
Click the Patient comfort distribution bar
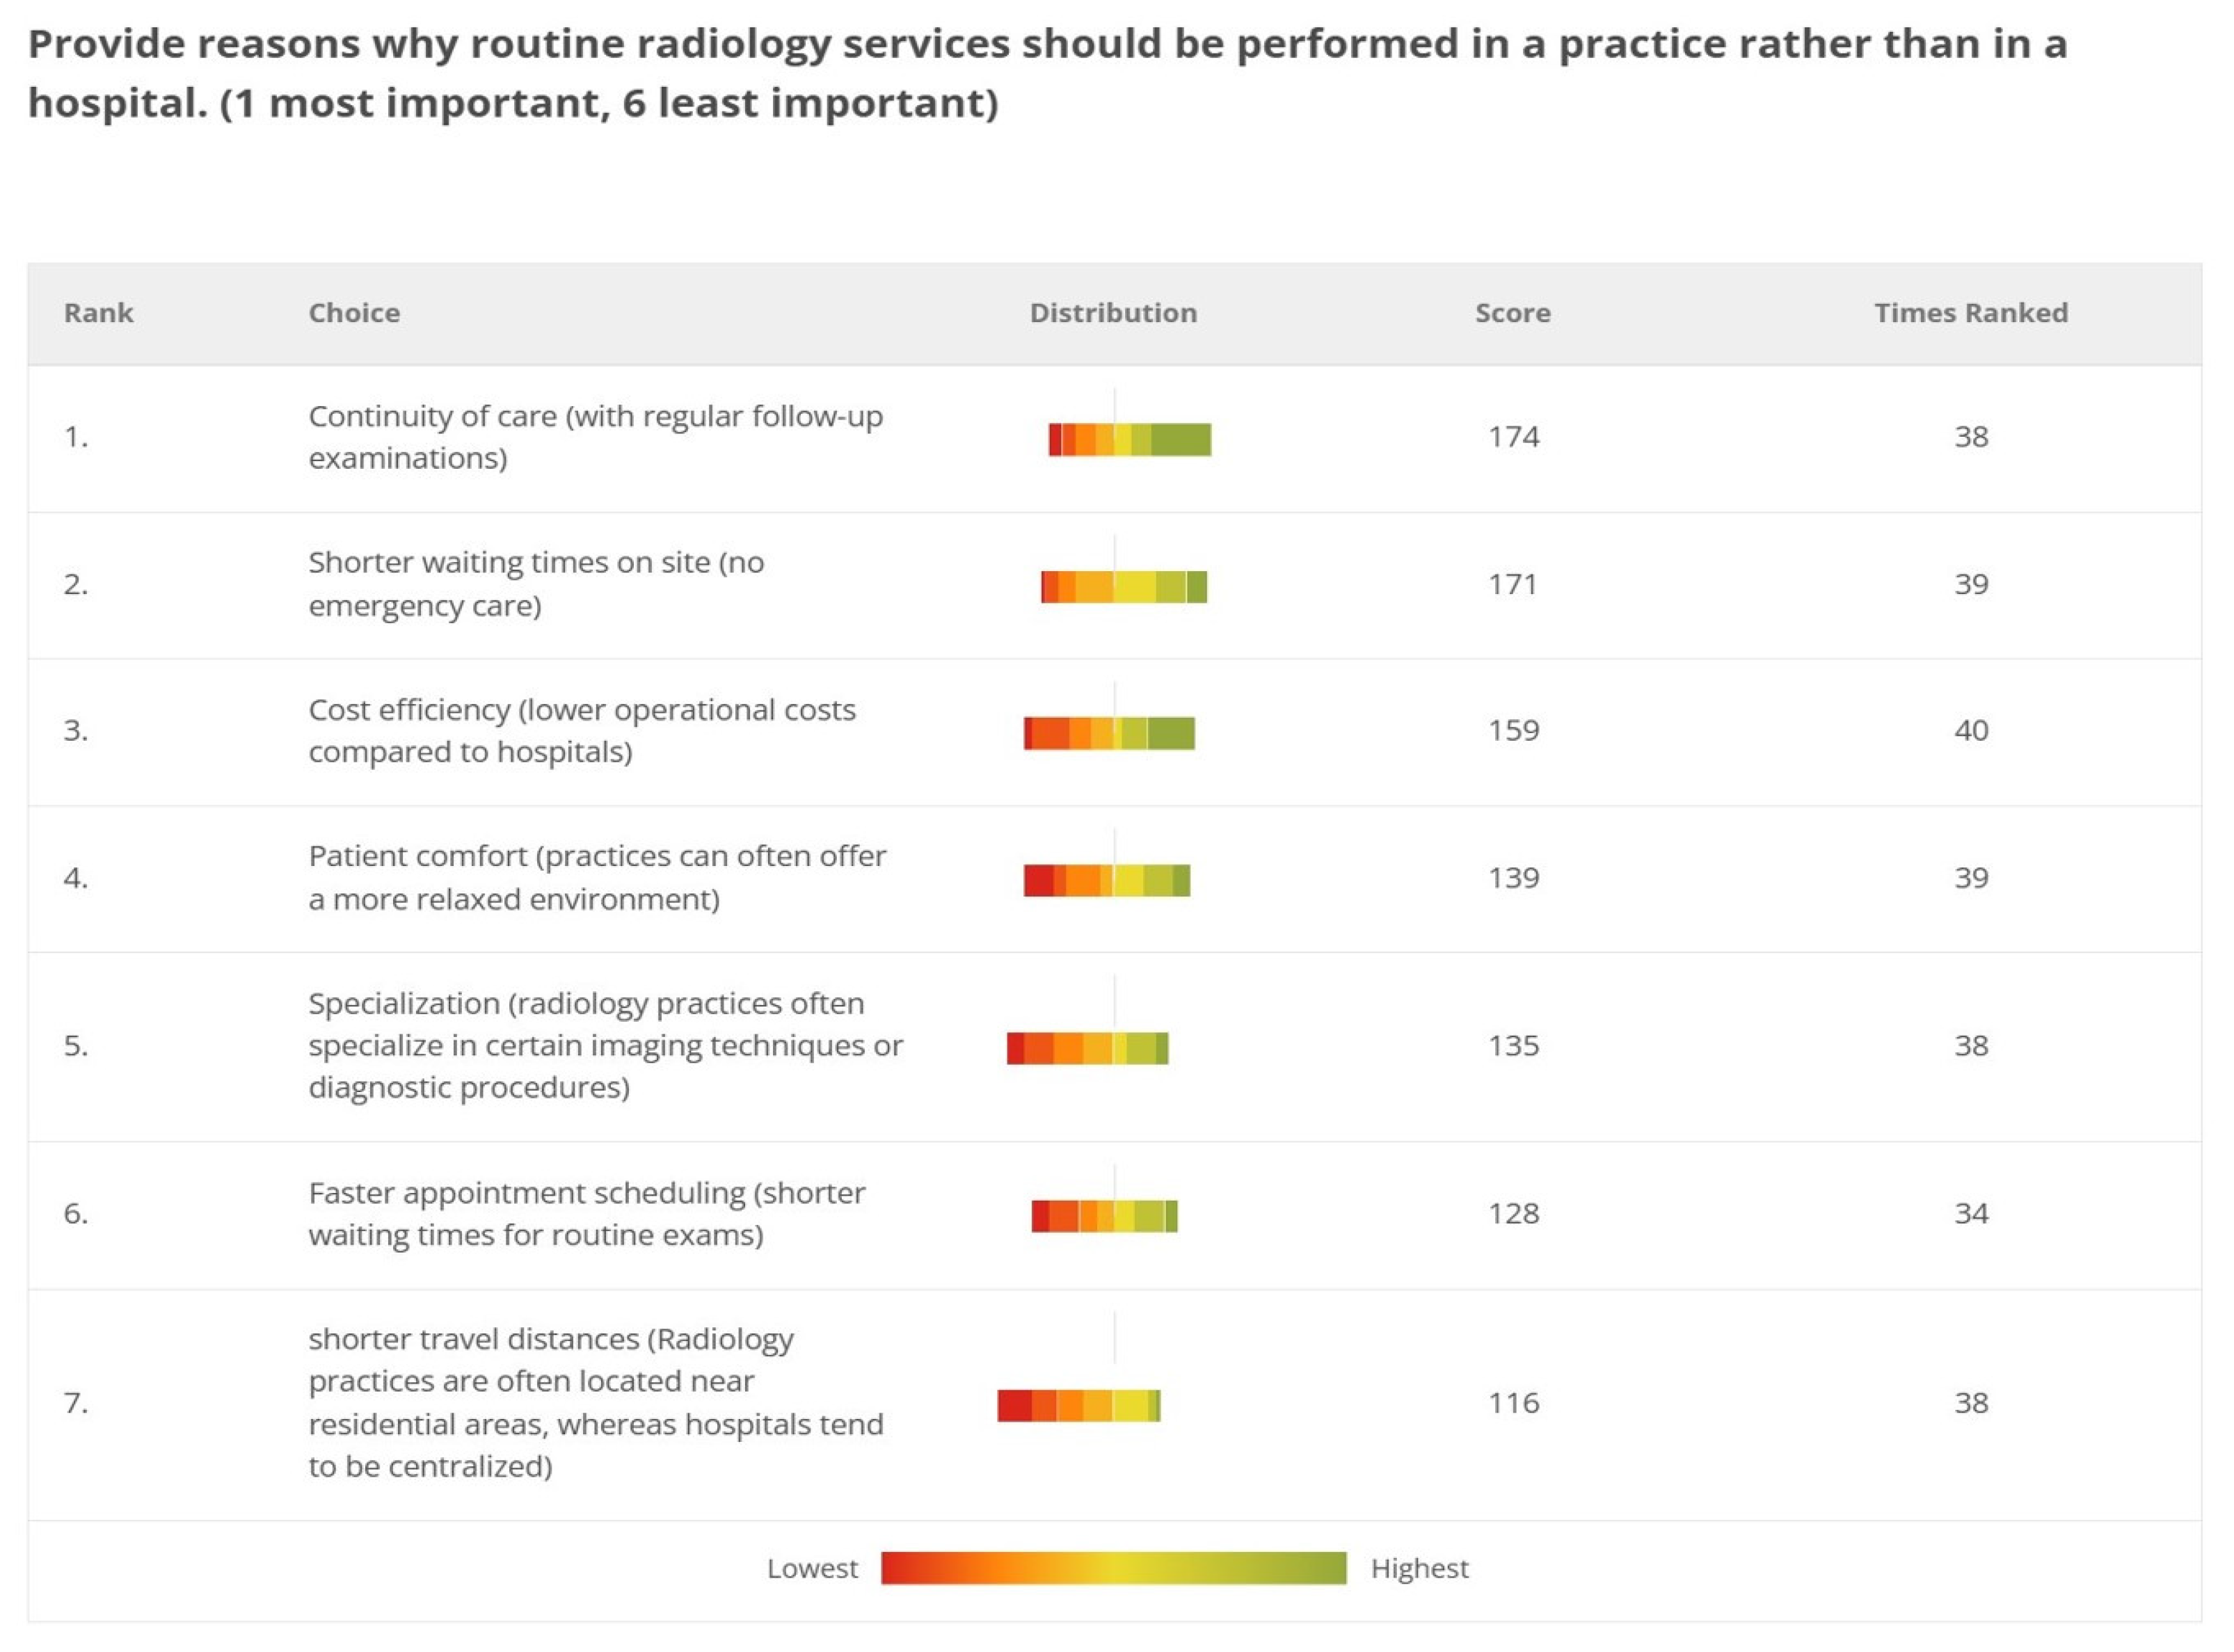1106,880
